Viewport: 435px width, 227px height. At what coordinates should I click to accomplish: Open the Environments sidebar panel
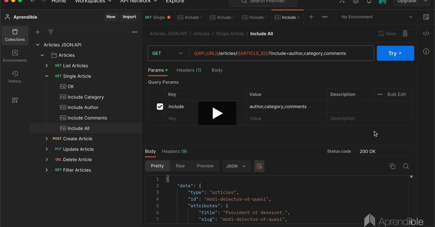(x=15, y=56)
